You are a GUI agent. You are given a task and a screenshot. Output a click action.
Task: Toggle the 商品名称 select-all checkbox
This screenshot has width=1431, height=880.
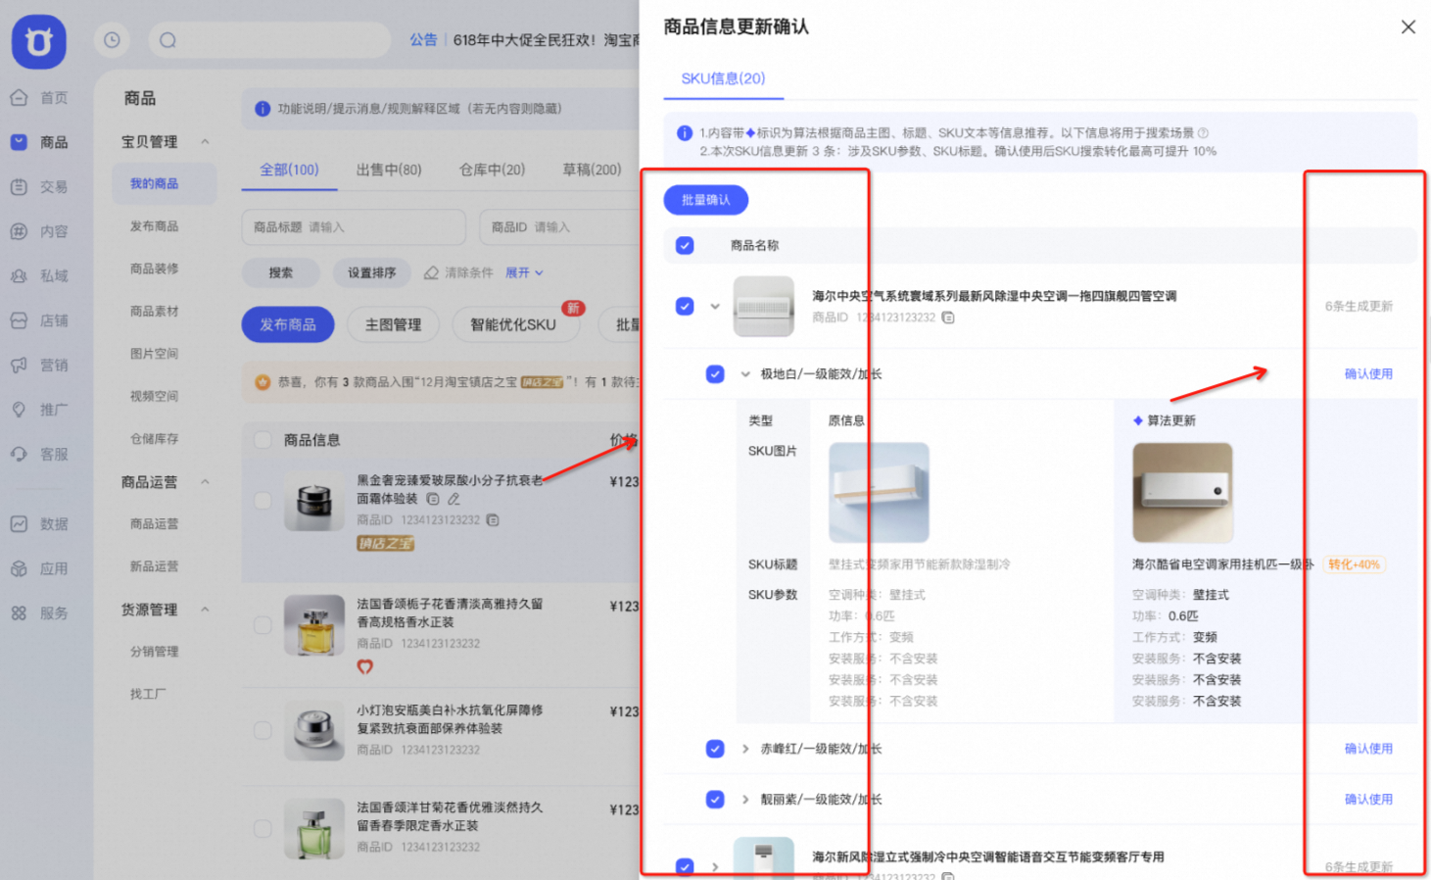point(685,245)
